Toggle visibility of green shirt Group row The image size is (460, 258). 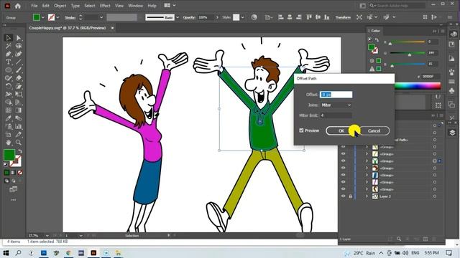click(344, 161)
